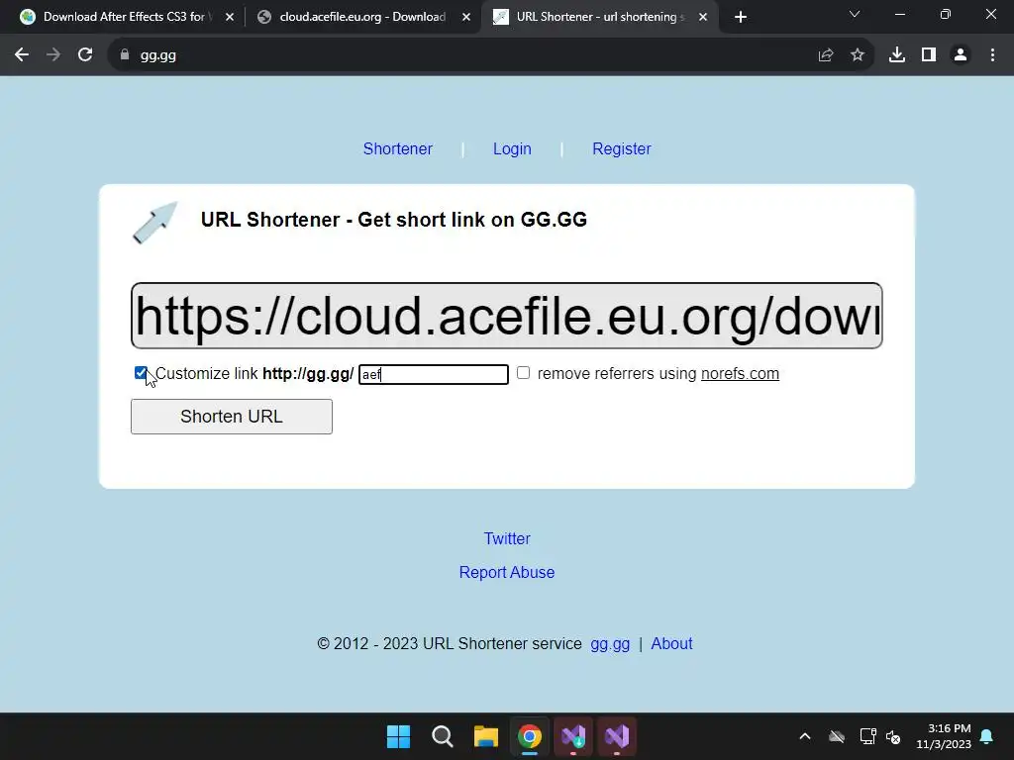Close the Download After Effects CS3 tab
This screenshot has width=1014, height=760.
[x=230, y=17]
